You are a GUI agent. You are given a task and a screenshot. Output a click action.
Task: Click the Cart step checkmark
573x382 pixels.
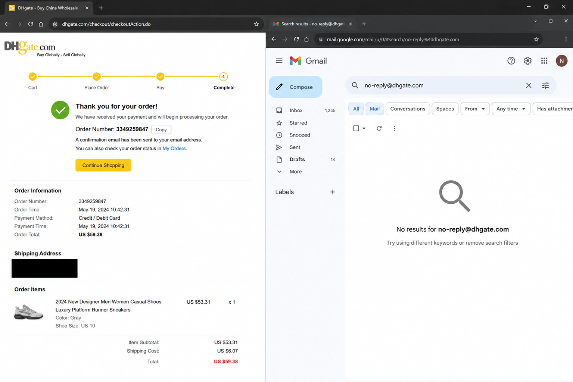[33, 76]
